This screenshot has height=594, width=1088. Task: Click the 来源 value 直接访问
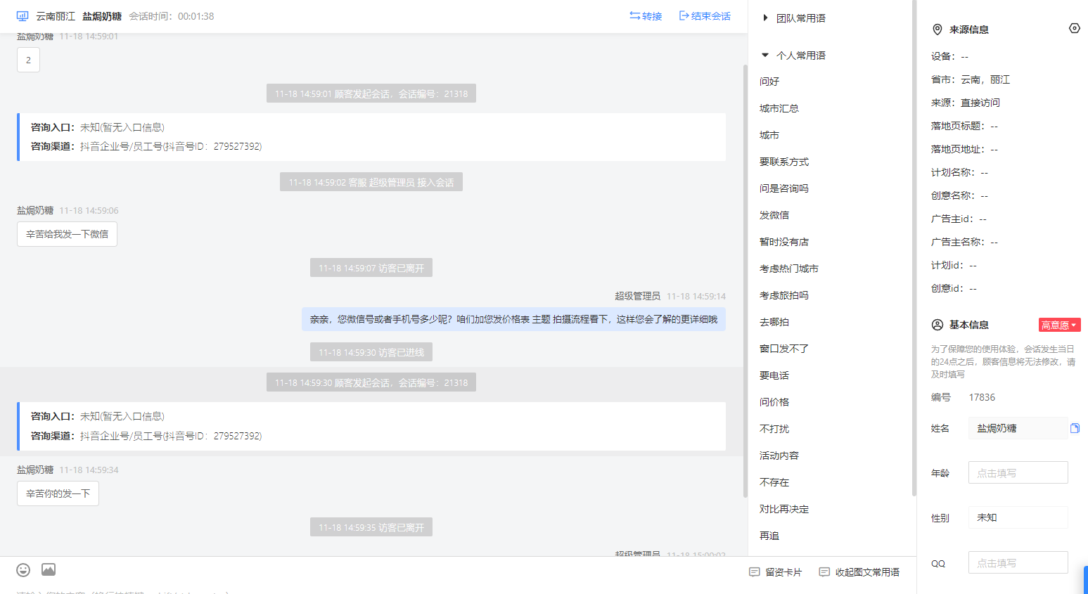980,103
